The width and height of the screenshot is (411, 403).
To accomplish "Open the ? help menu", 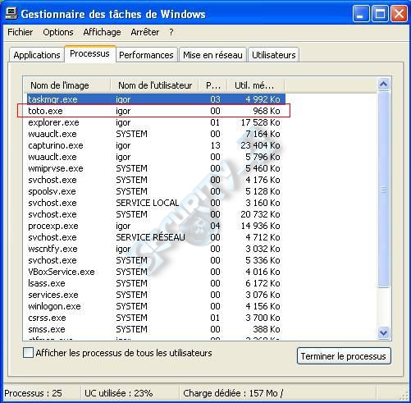I will point(171,32).
